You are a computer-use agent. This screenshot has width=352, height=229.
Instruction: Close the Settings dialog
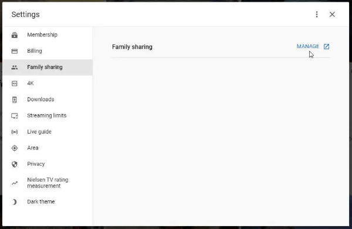332,14
